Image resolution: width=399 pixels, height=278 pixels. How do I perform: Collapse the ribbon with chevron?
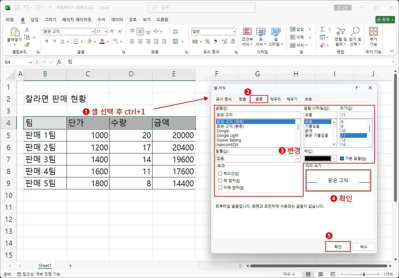click(392, 51)
